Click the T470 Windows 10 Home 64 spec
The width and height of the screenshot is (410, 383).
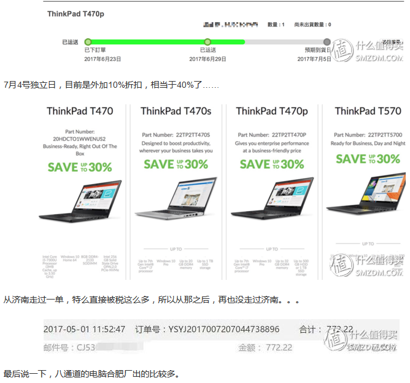[x=70, y=258]
